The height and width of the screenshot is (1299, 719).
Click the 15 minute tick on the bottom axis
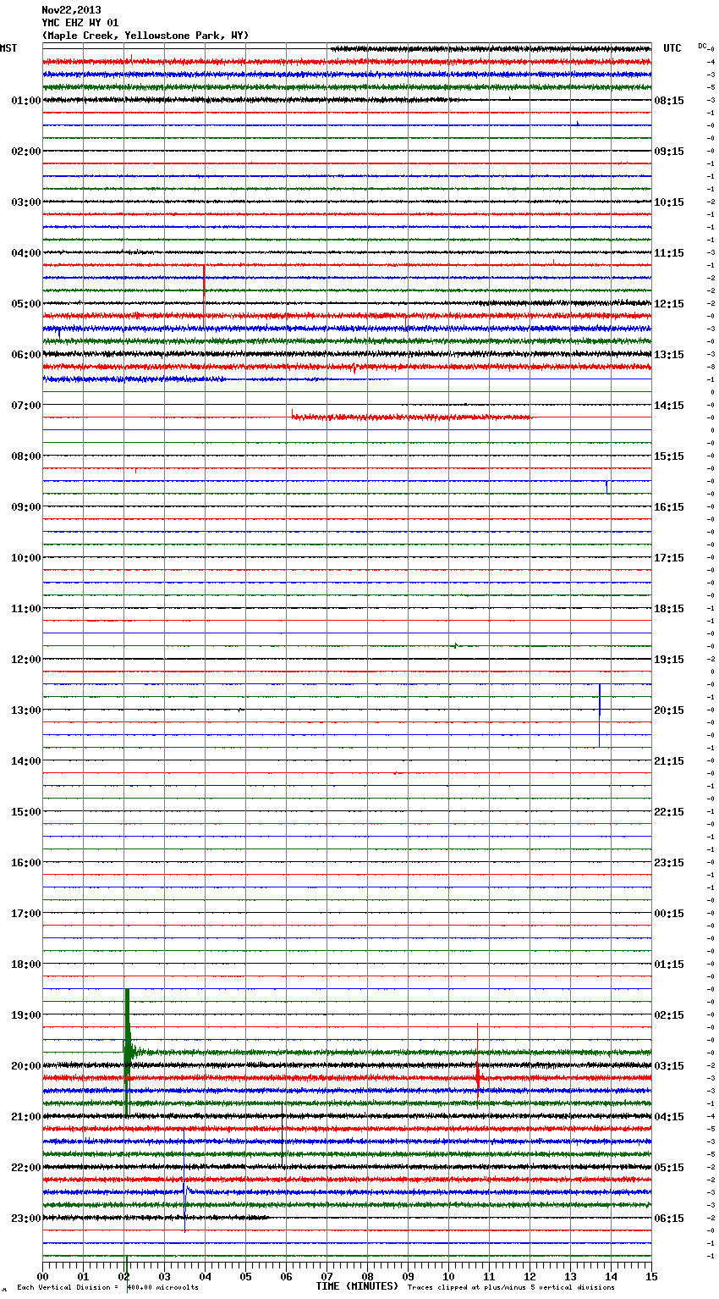tap(651, 1276)
